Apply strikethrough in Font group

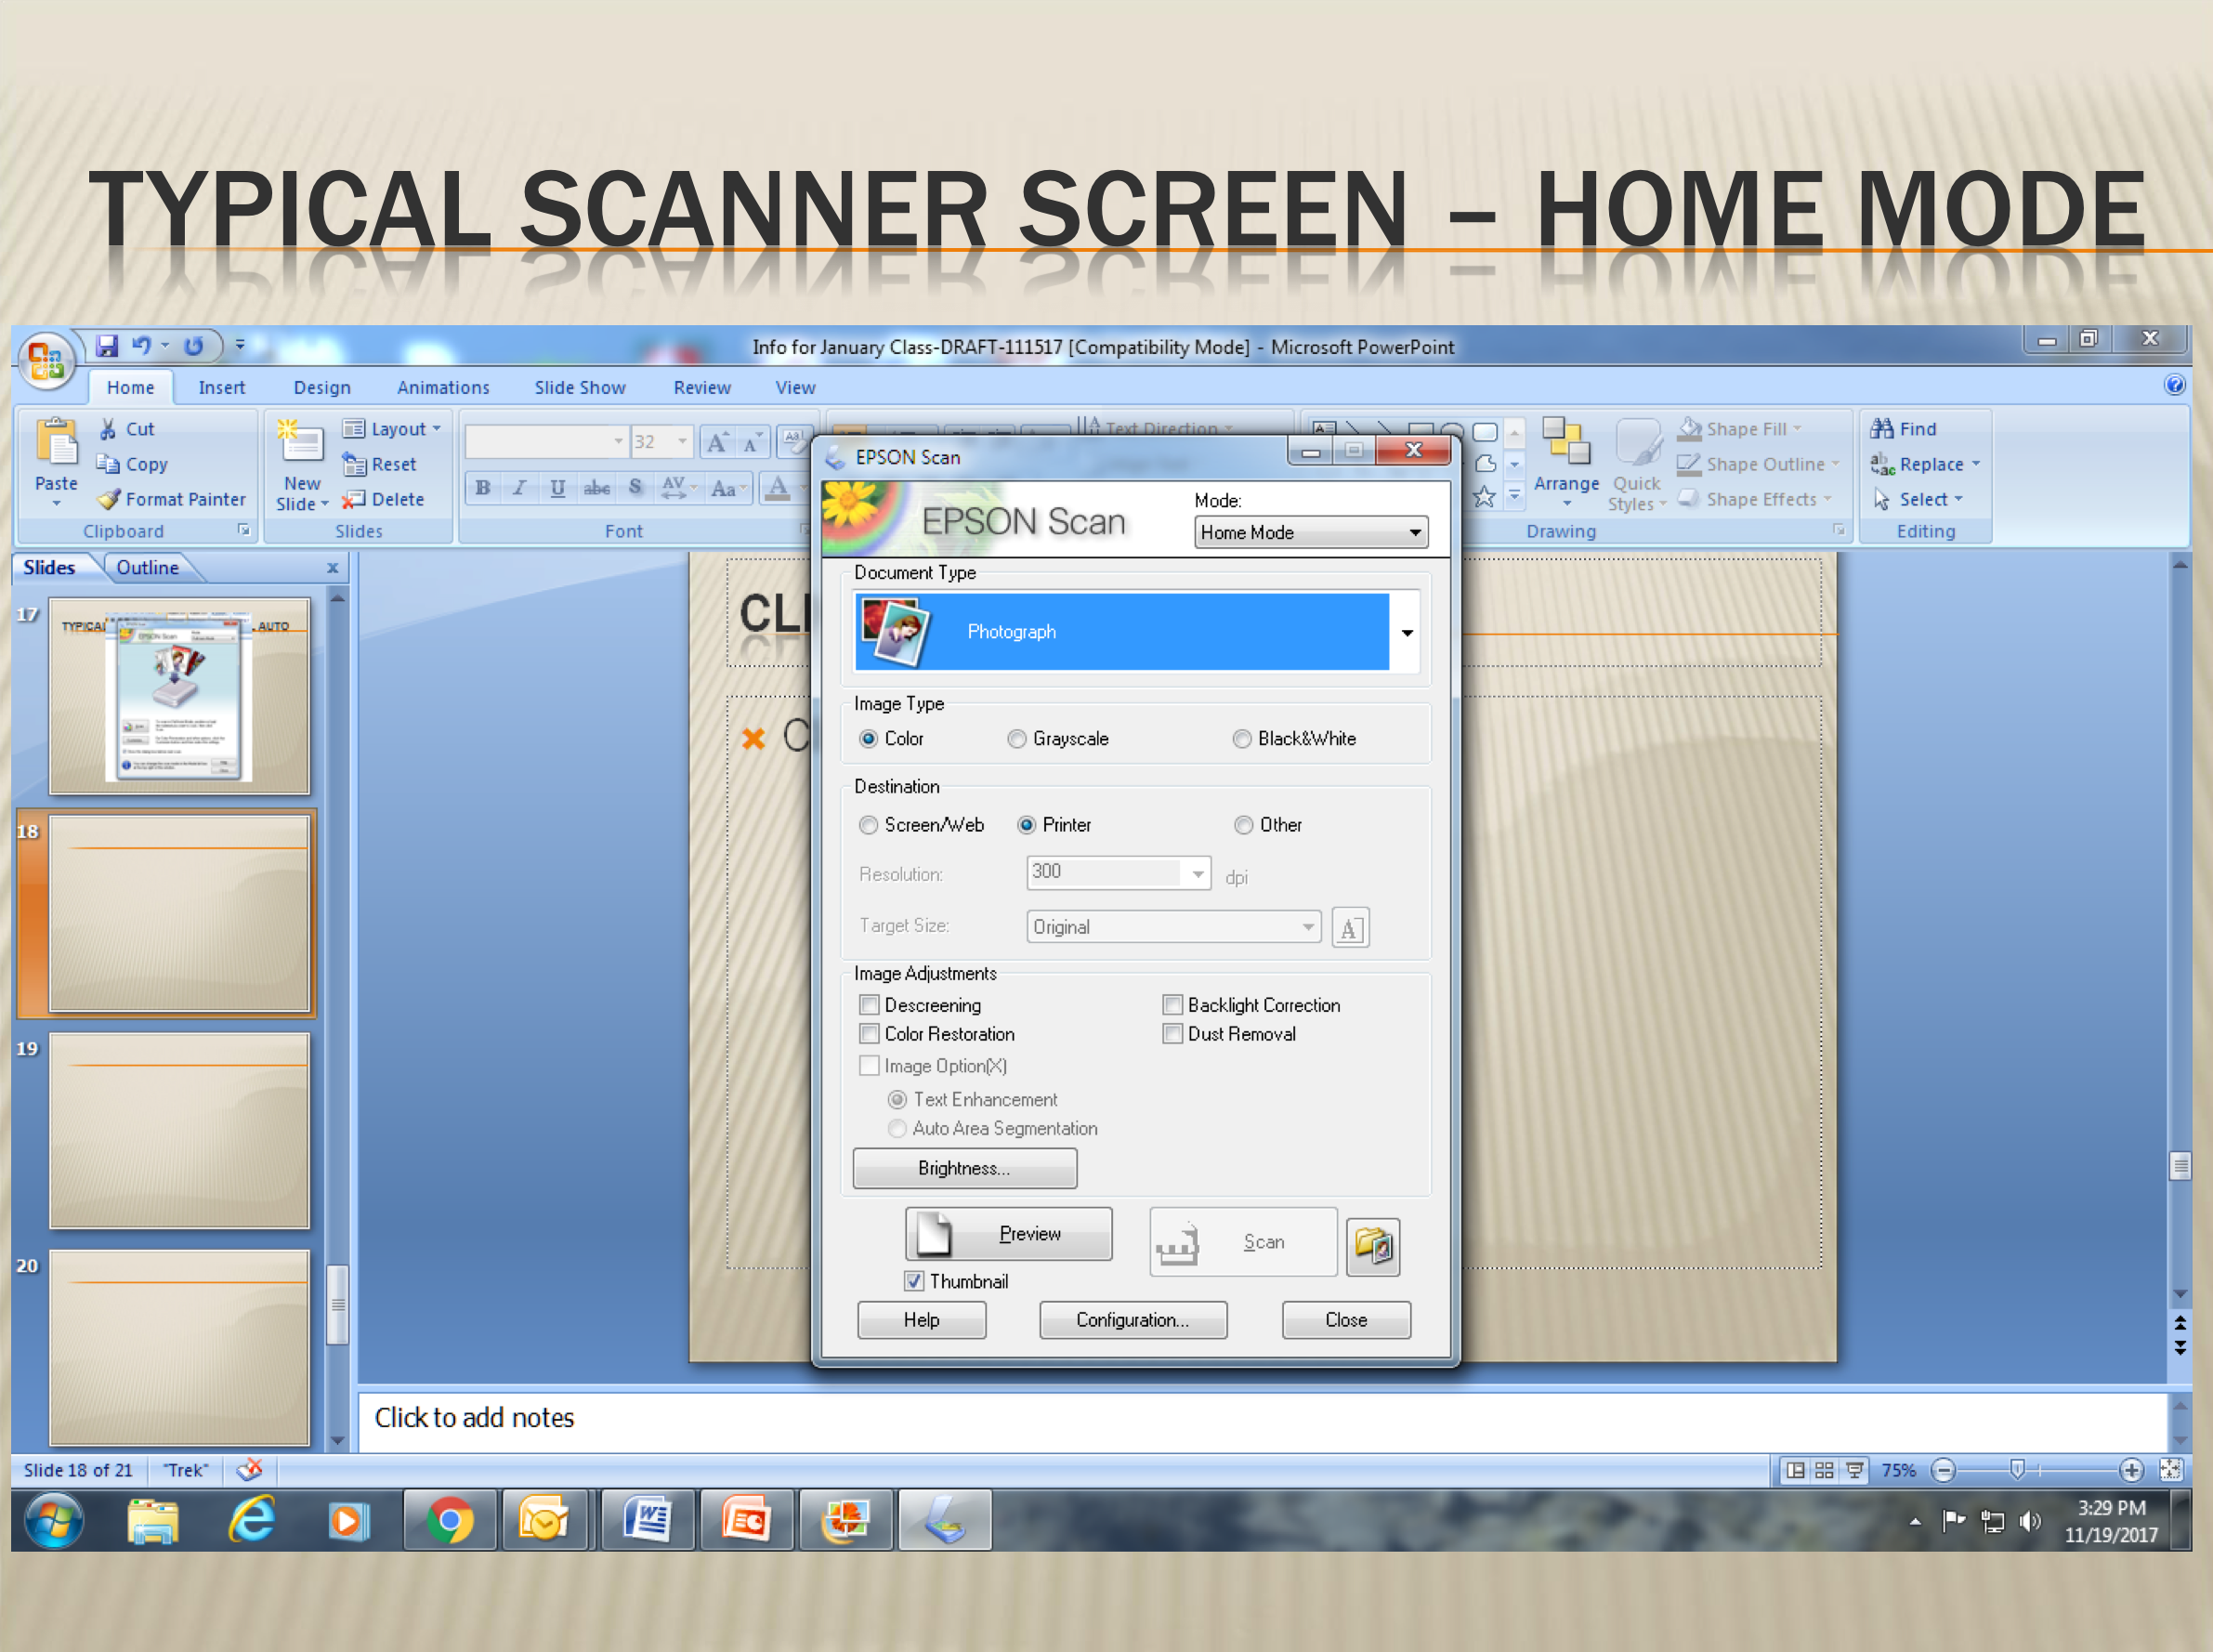tap(597, 488)
